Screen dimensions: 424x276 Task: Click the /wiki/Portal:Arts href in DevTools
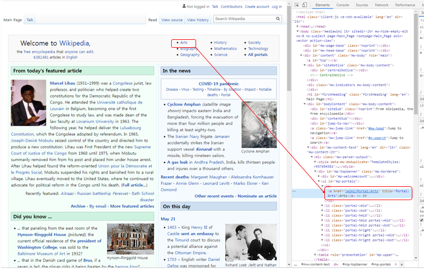(x=361, y=191)
